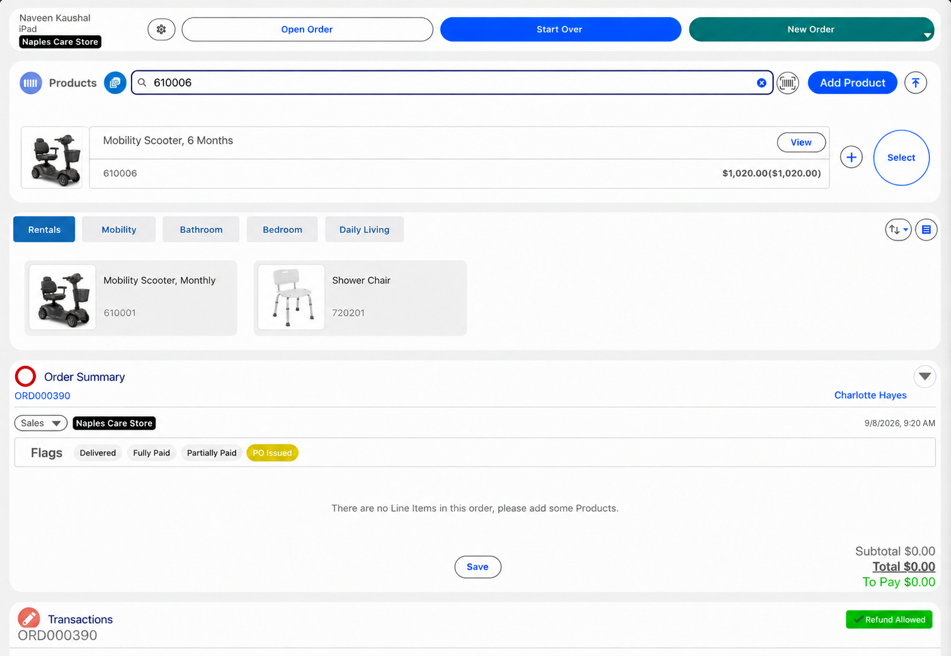Screen dimensions: 951x656
Task: Open customer Charlotte Hayes
Action: [x=870, y=395]
